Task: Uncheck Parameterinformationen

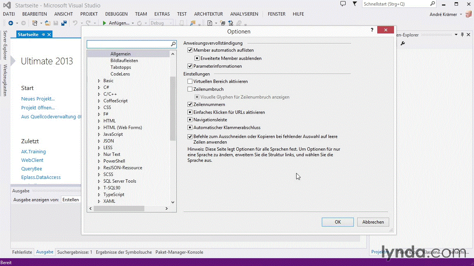Action: click(x=190, y=66)
